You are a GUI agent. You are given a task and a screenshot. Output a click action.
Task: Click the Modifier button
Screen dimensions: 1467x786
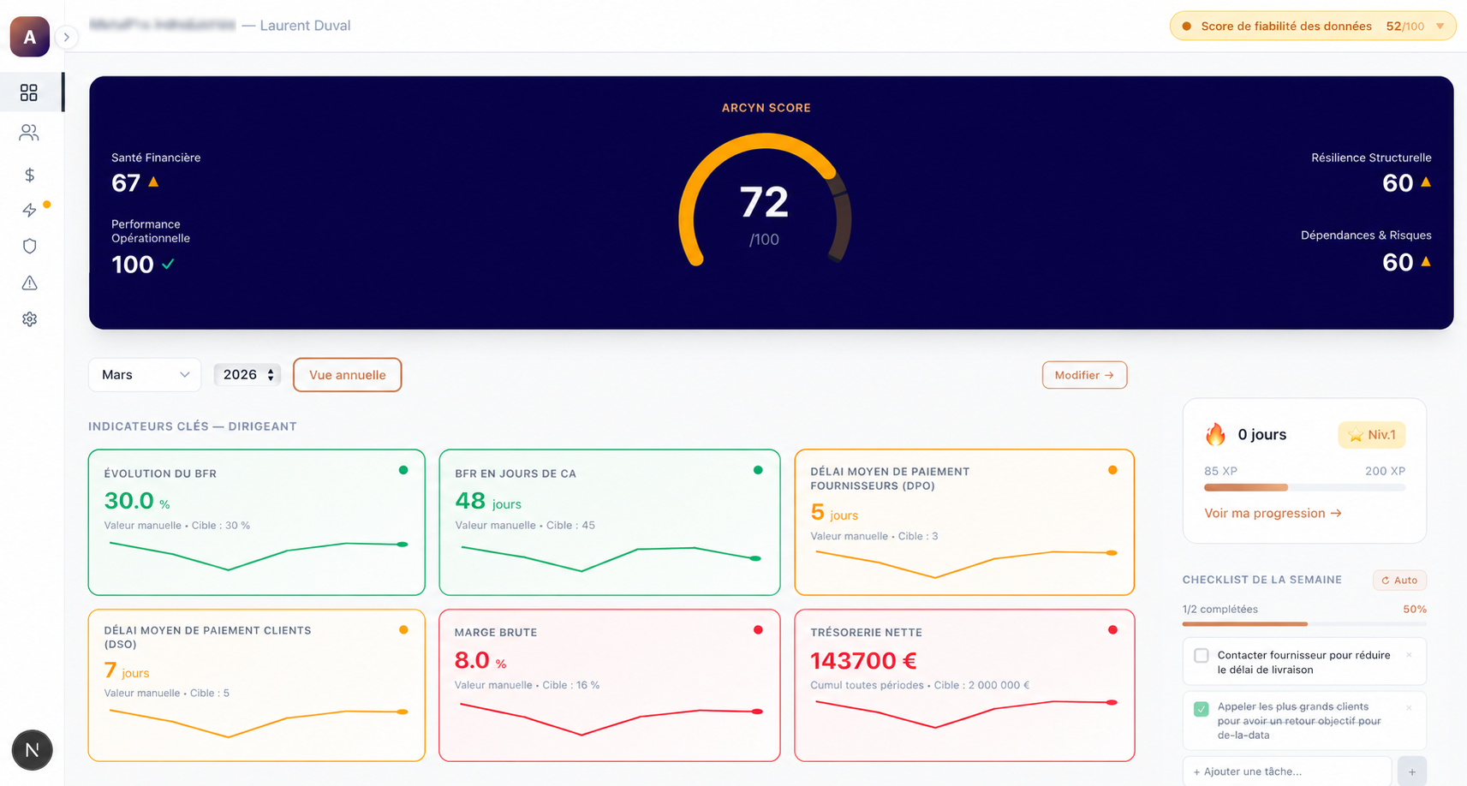pyautogui.click(x=1084, y=375)
